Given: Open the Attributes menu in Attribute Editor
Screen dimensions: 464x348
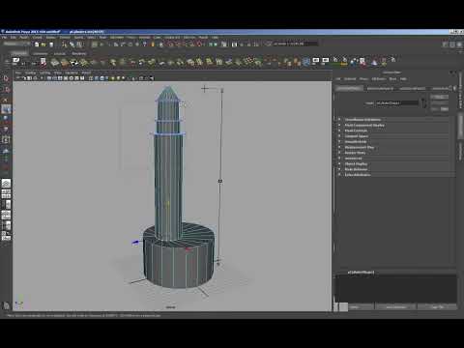Looking at the screenshot, I should click(x=378, y=78).
